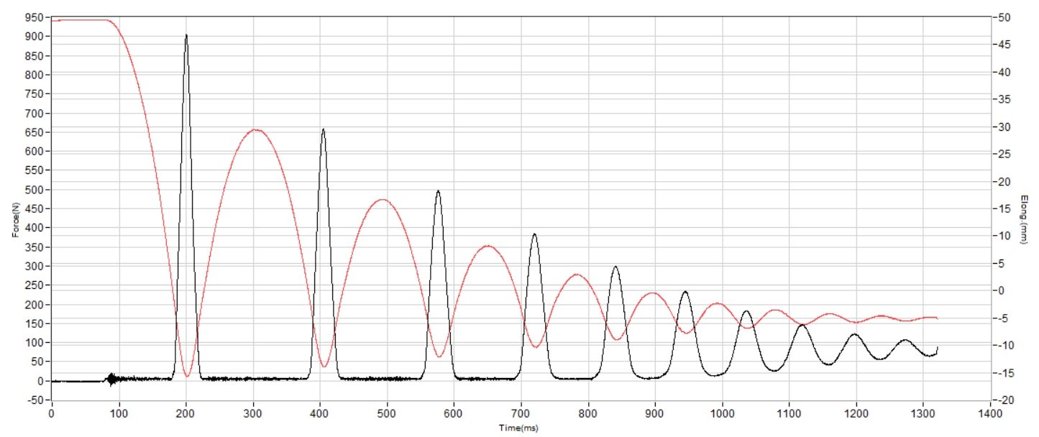Pick the black force peak near 720 ms

click(534, 235)
